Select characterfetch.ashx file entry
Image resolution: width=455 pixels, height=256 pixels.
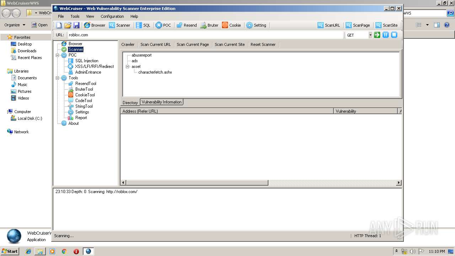(155, 72)
